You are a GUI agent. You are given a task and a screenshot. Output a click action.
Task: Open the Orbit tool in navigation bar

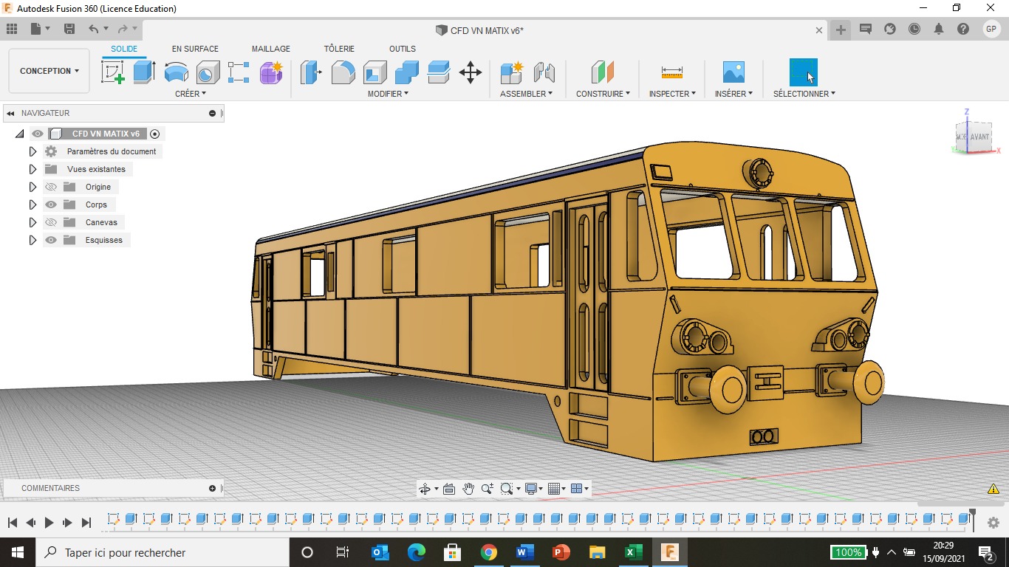click(x=425, y=489)
